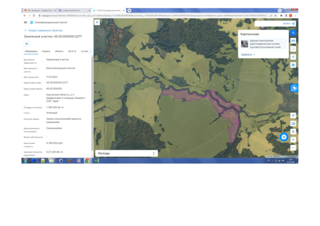Select the Единая электронная картографическая основа basemap thumbnail

click(245, 44)
